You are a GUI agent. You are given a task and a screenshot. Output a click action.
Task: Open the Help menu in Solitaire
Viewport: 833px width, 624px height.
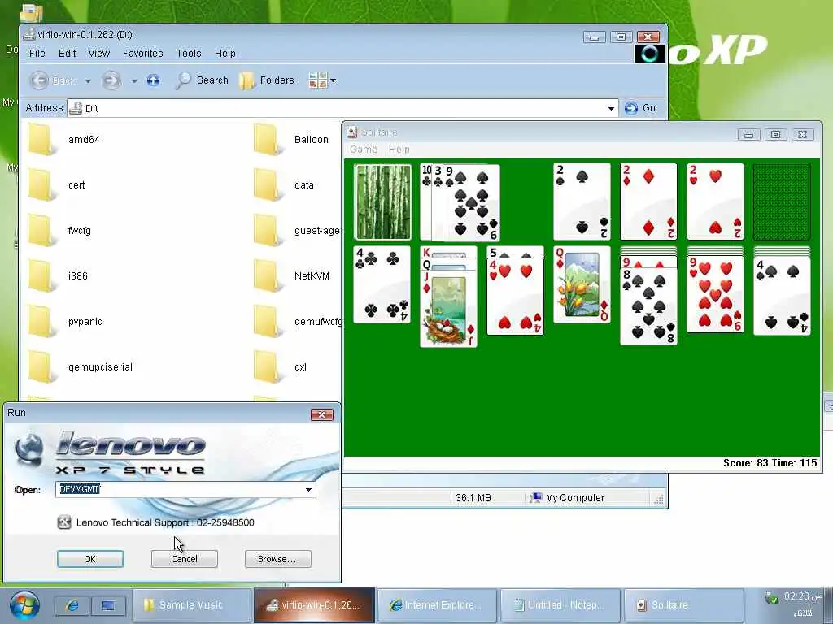(x=399, y=149)
